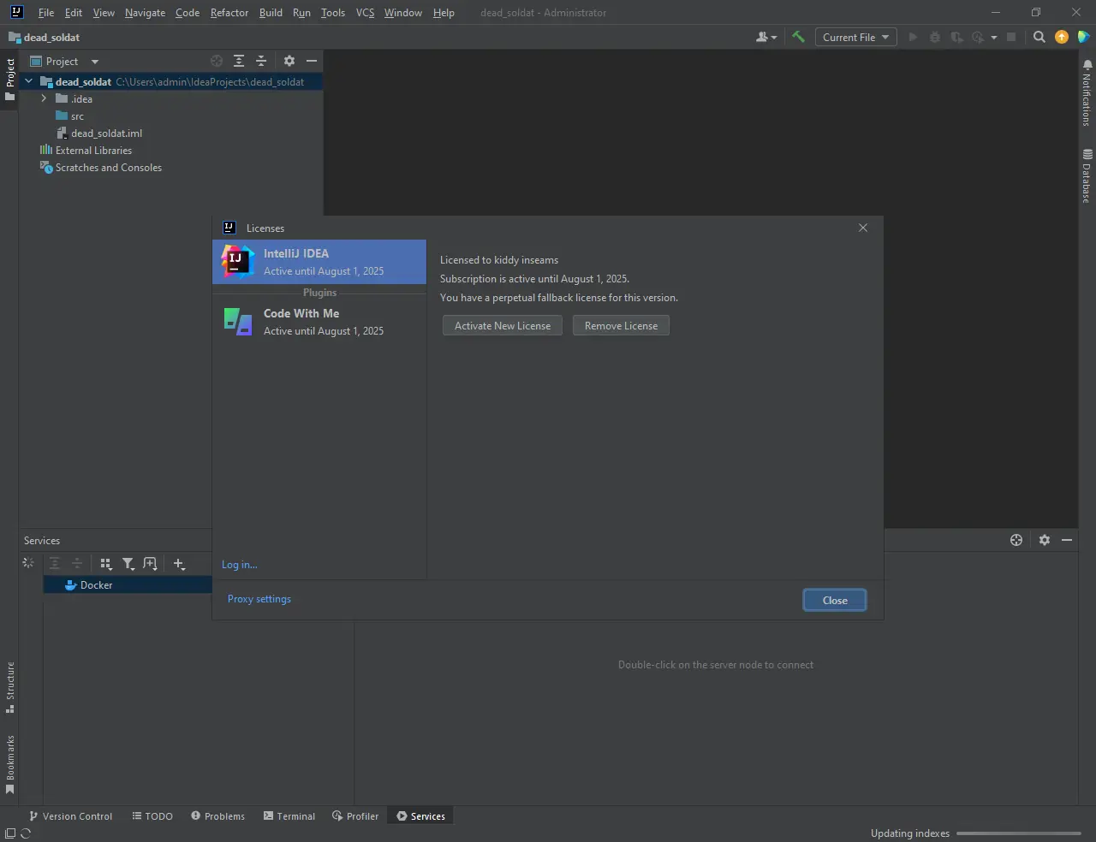Hide the Services tool window
This screenshot has width=1096, height=842.
(x=1067, y=540)
